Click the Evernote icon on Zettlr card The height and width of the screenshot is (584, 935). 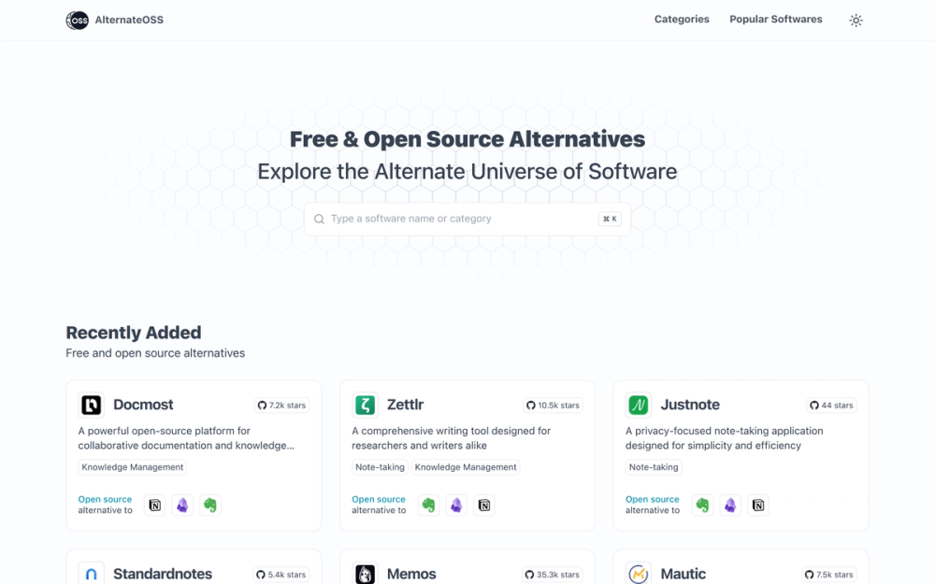click(x=429, y=506)
